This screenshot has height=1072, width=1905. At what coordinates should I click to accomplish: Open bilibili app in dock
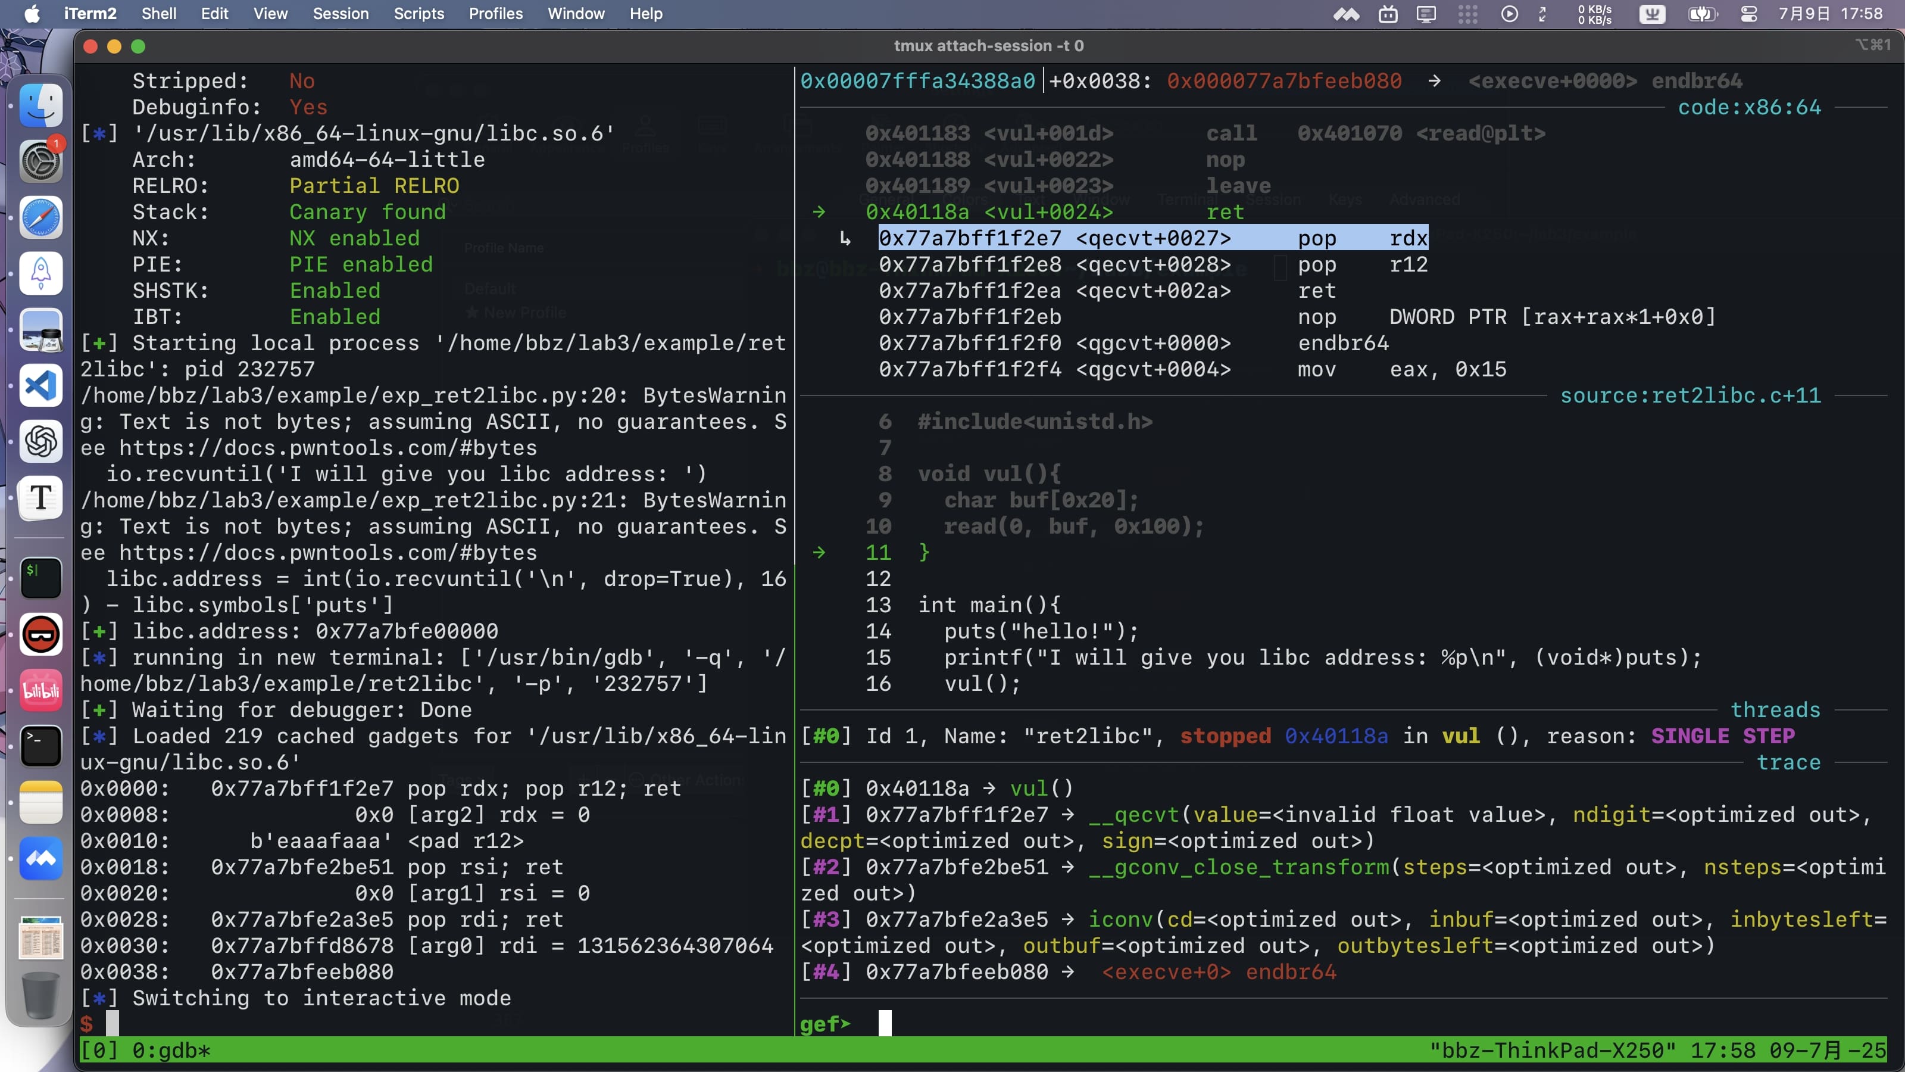[x=40, y=691]
